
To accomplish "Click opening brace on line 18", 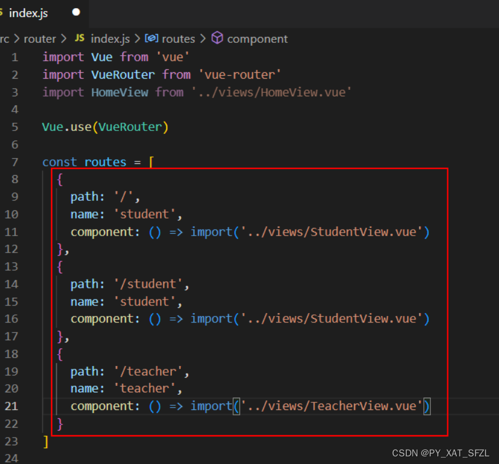I will click(x=59, y=354).
